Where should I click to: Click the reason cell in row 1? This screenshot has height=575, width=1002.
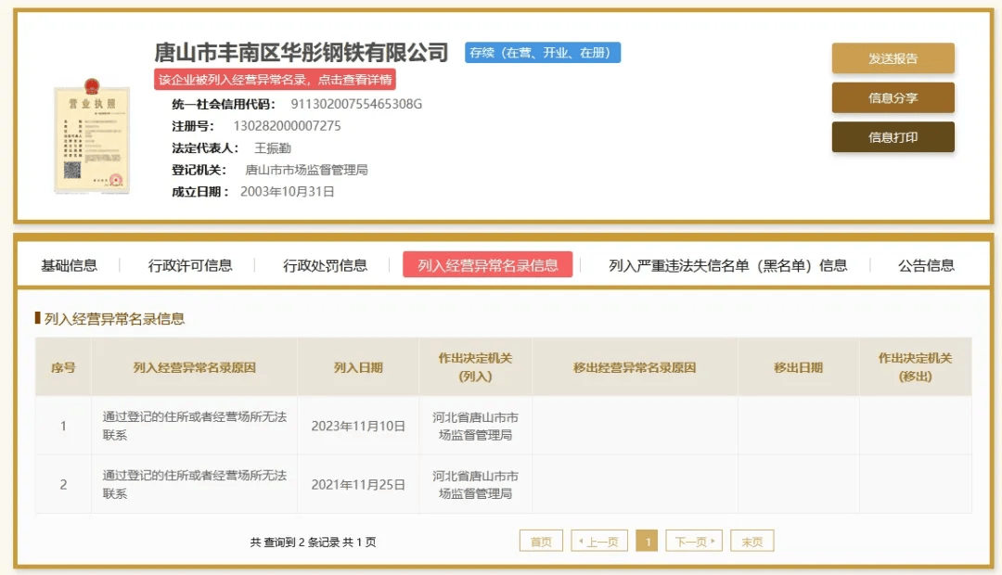click(194, 426)
